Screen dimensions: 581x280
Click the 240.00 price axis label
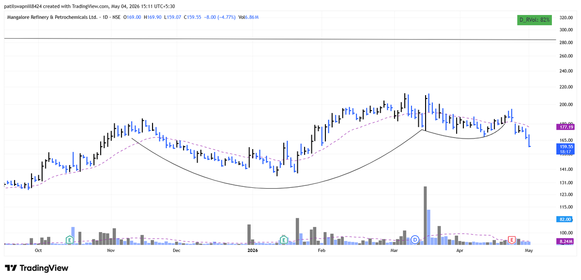pyautogui.click(x=566, y=71)
